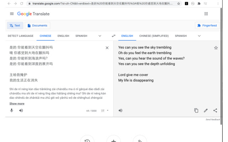Select Chinese (Simplified) as target language
Image resolution: width=228 pixels, height=142 pixels.
(x=154, y=36)
